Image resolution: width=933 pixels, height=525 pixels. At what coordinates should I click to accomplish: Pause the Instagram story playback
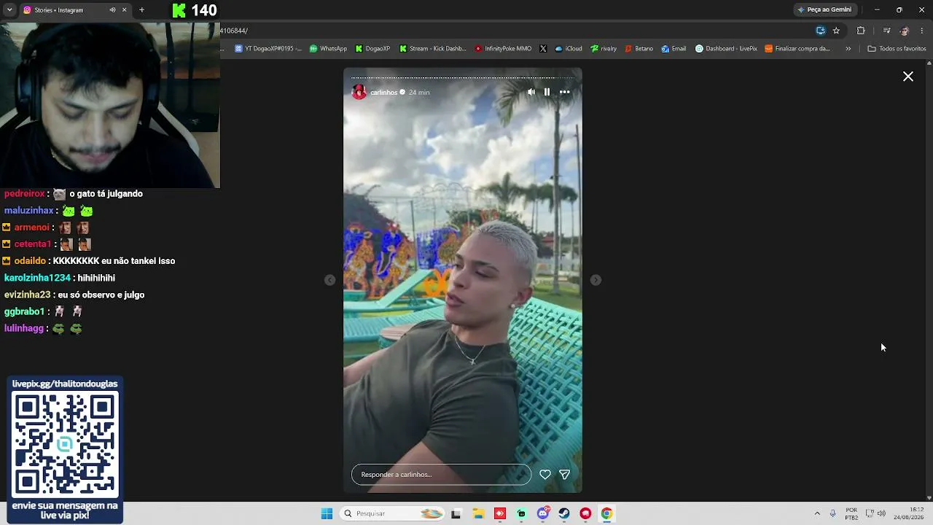547,92
